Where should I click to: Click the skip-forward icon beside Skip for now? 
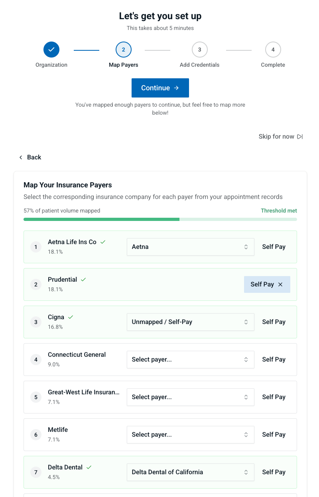click(x=300, y=137)
